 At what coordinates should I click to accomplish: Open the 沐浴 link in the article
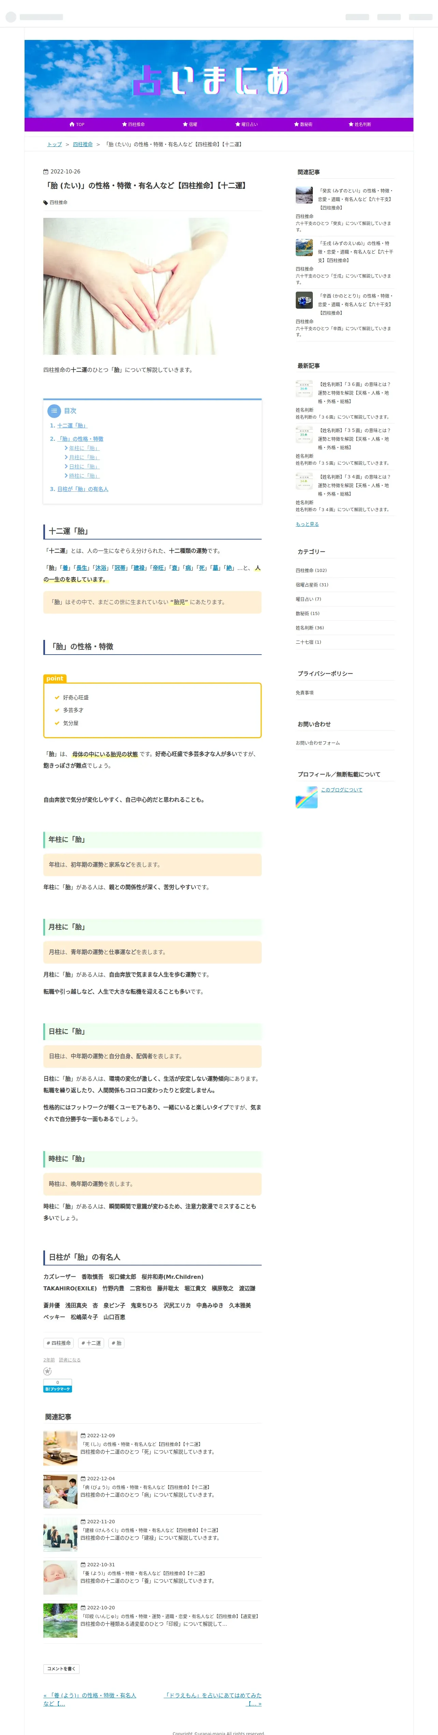[x=100, y=568]
